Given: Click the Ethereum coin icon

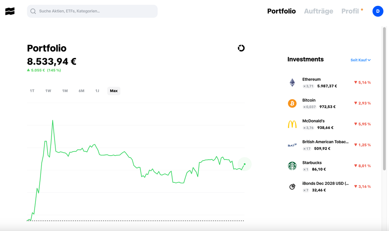Looking at the screenshot, I should tap(292, 82).
